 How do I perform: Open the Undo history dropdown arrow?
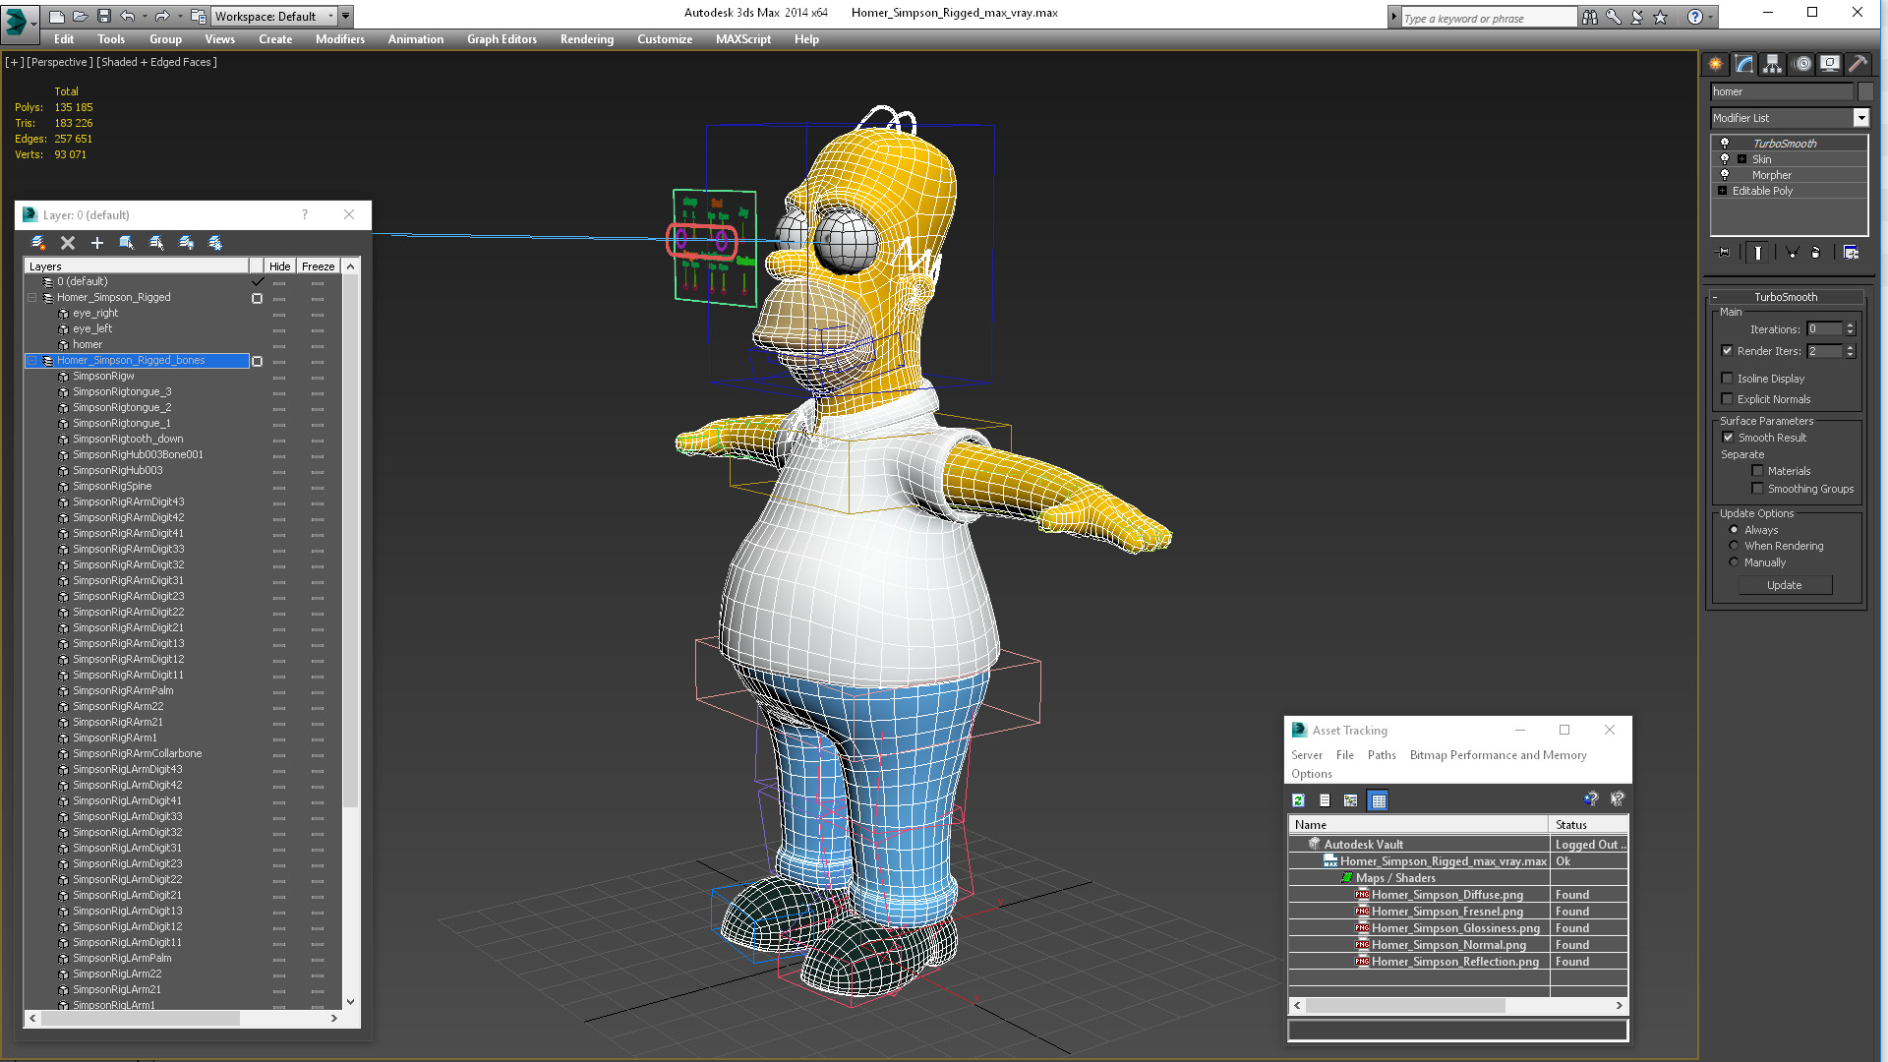point(144,16)
